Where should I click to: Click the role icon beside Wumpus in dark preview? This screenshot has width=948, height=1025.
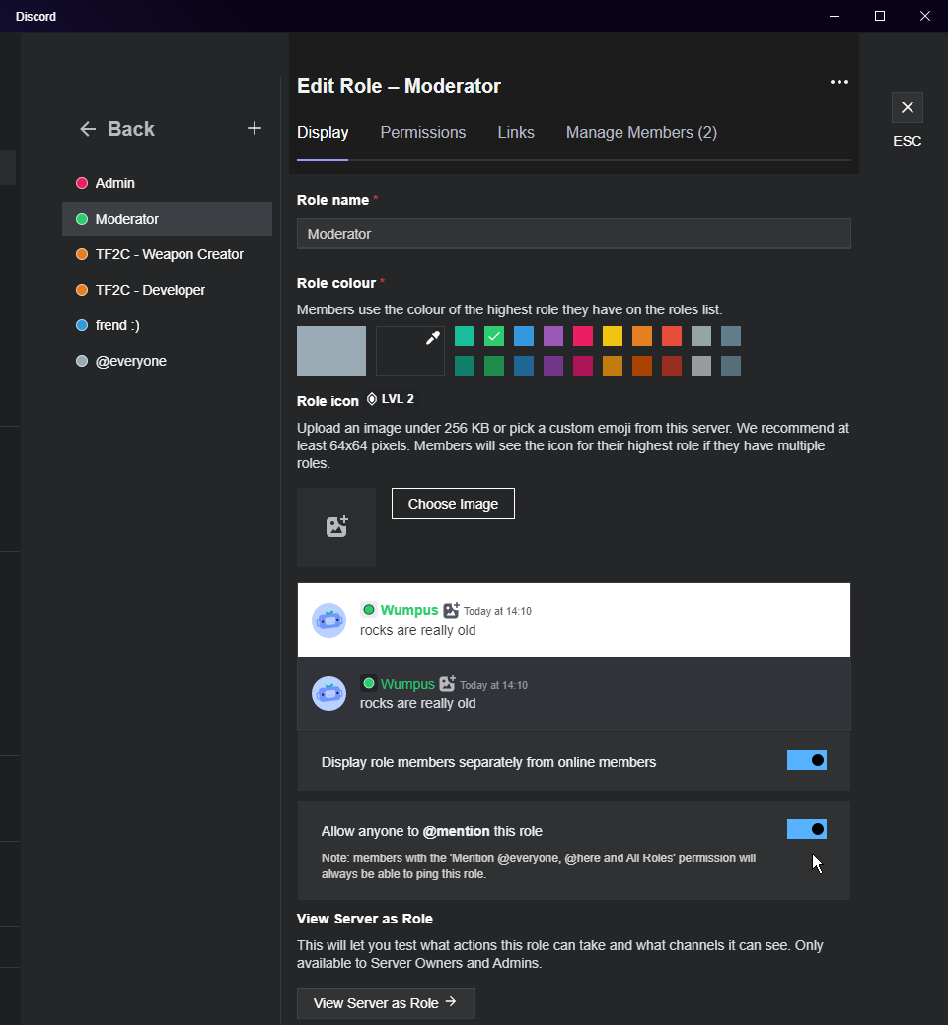[448, 684]
